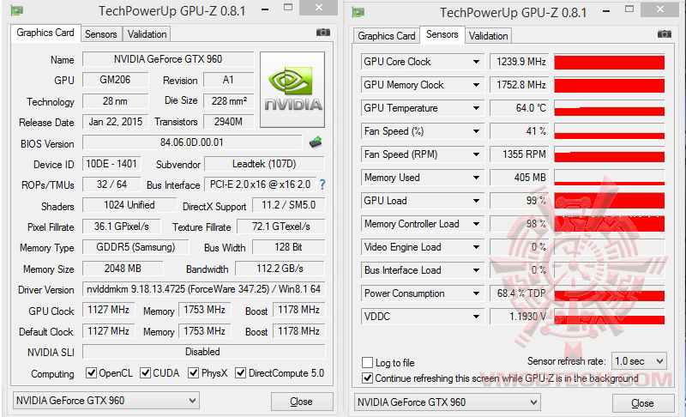Screen dimensions: 686x417
Task: Click the GDDR5 (Samsung) memory type field
Action: pos(135,247)
